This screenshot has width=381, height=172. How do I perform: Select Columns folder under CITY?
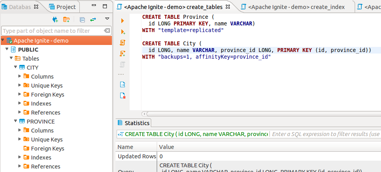pos(42,77)
